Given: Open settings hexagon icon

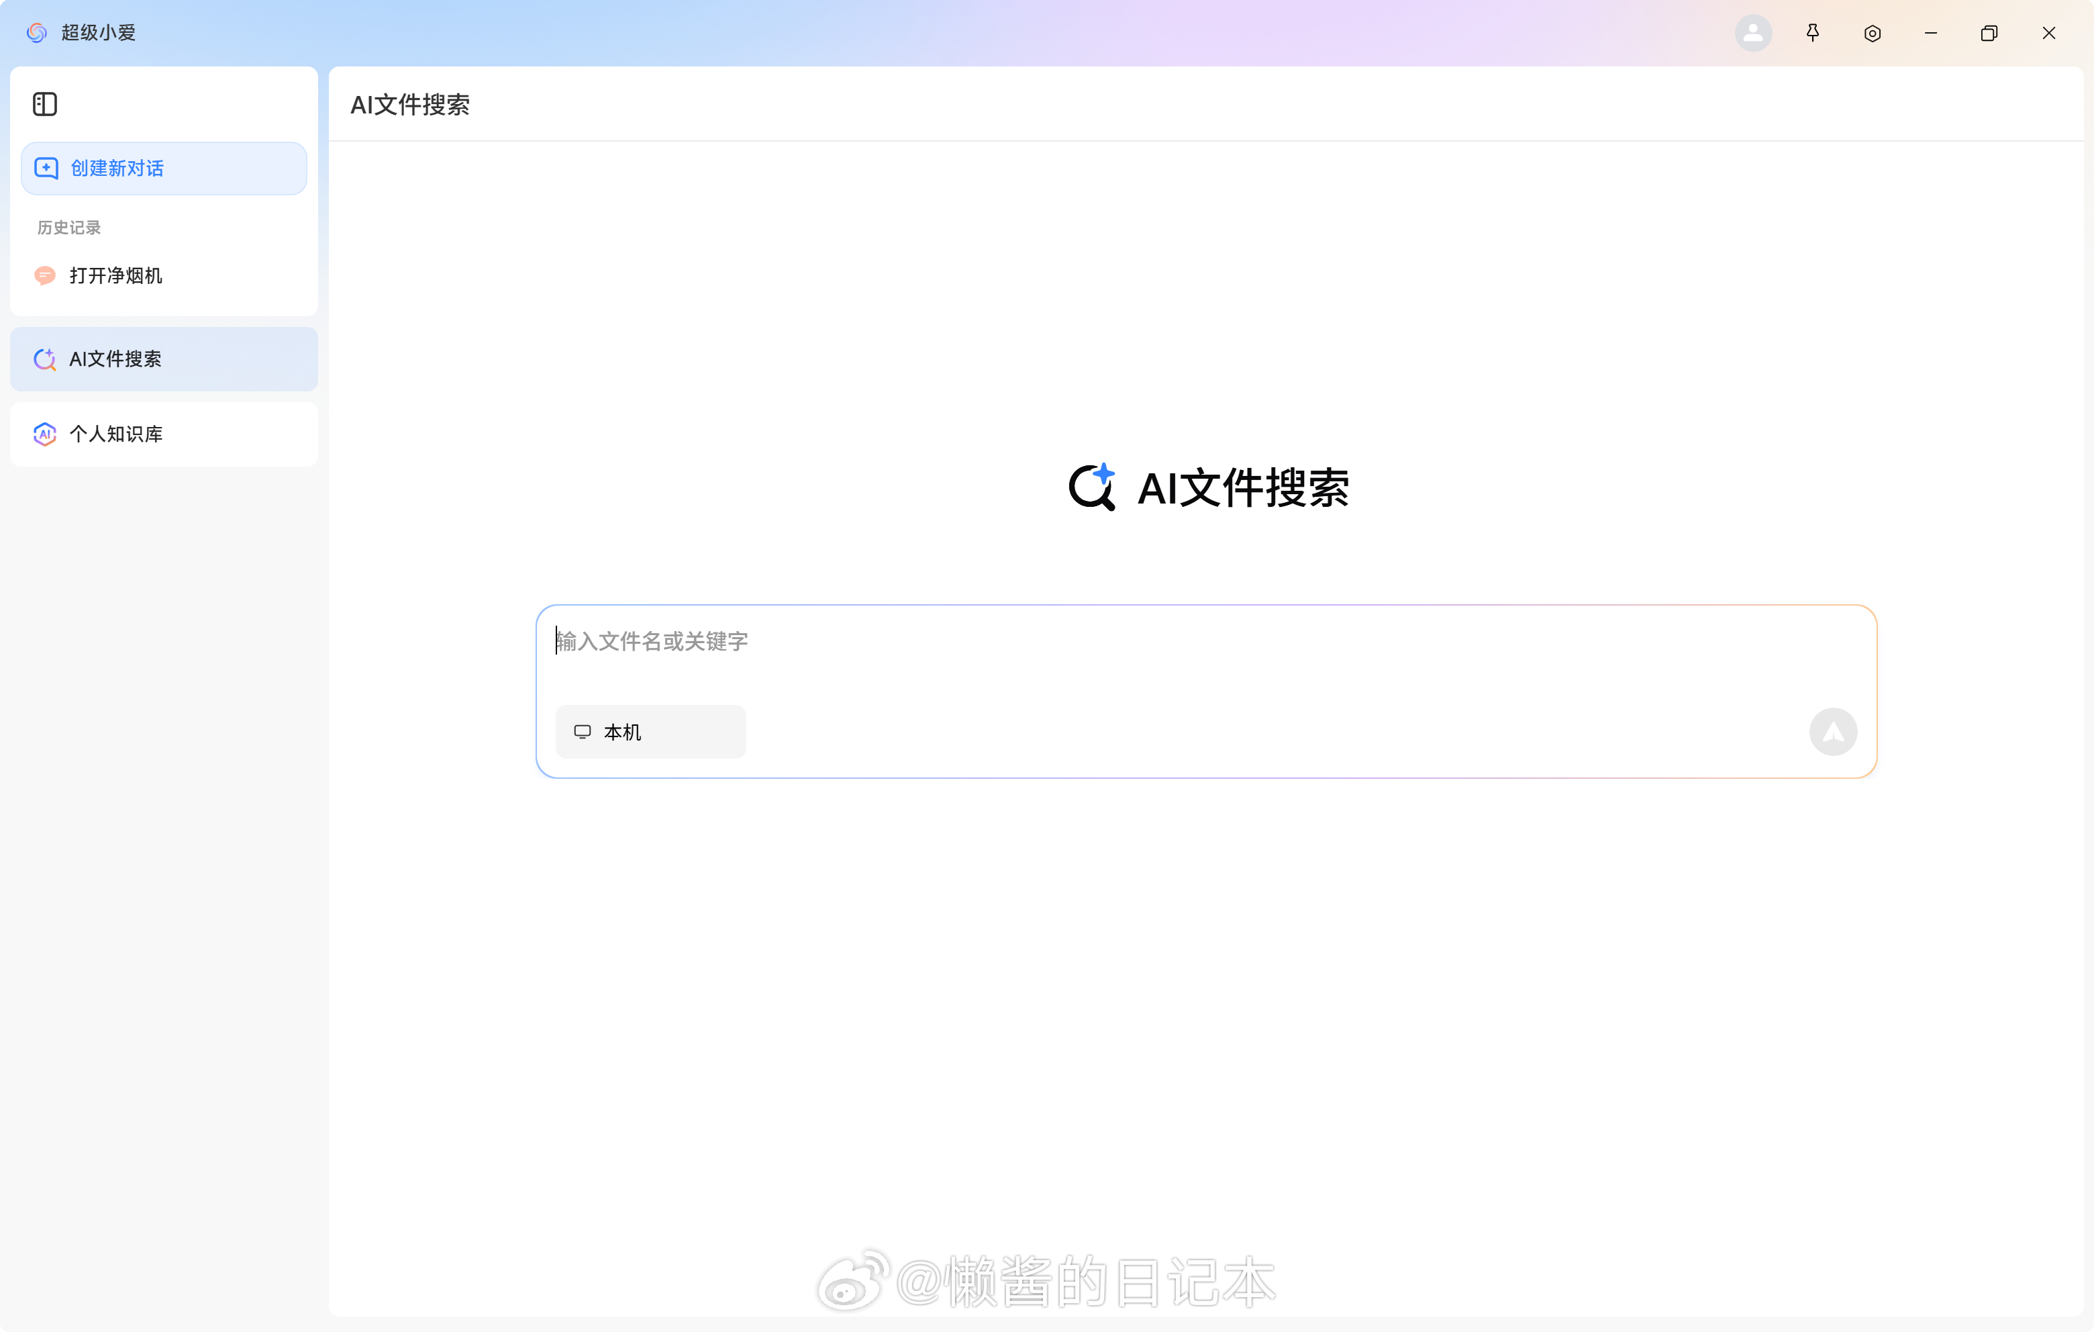Looking at the screenshot, I should tap(1873, 33).
